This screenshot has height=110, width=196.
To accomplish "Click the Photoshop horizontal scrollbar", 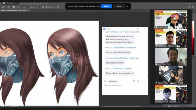I will [x=122, y=107].
